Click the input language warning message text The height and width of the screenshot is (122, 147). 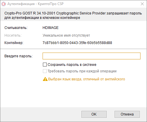(87, 79)
